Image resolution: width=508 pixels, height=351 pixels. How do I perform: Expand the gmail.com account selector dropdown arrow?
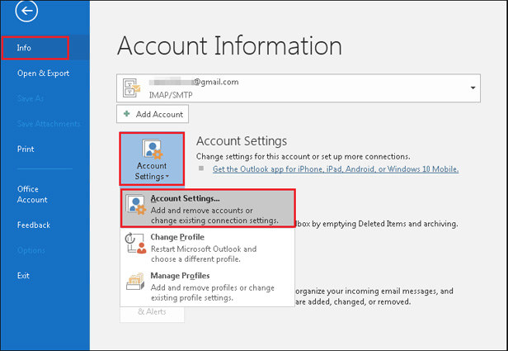click(473, 88)
